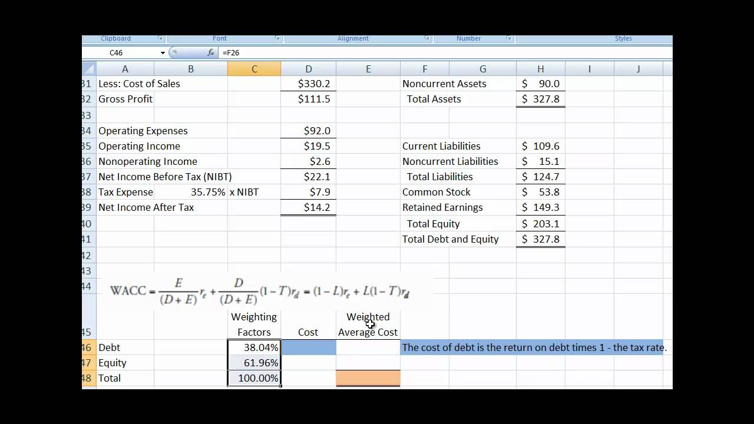This screenshot has width=754, height=424.
Task: Select the $330.2 cell
Action: point(308,84)
